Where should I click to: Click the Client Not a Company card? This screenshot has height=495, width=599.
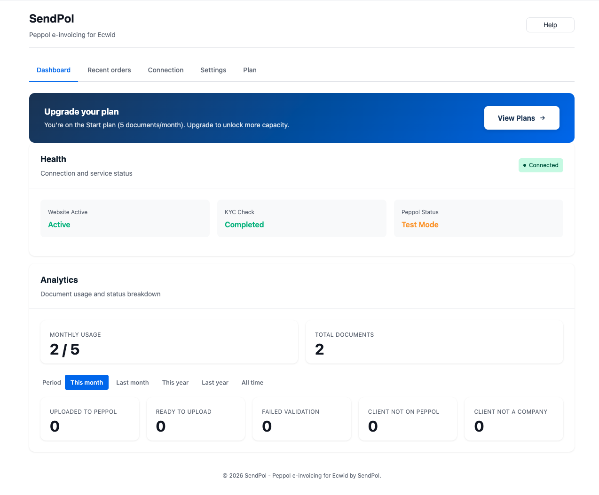tap(514, 419)
